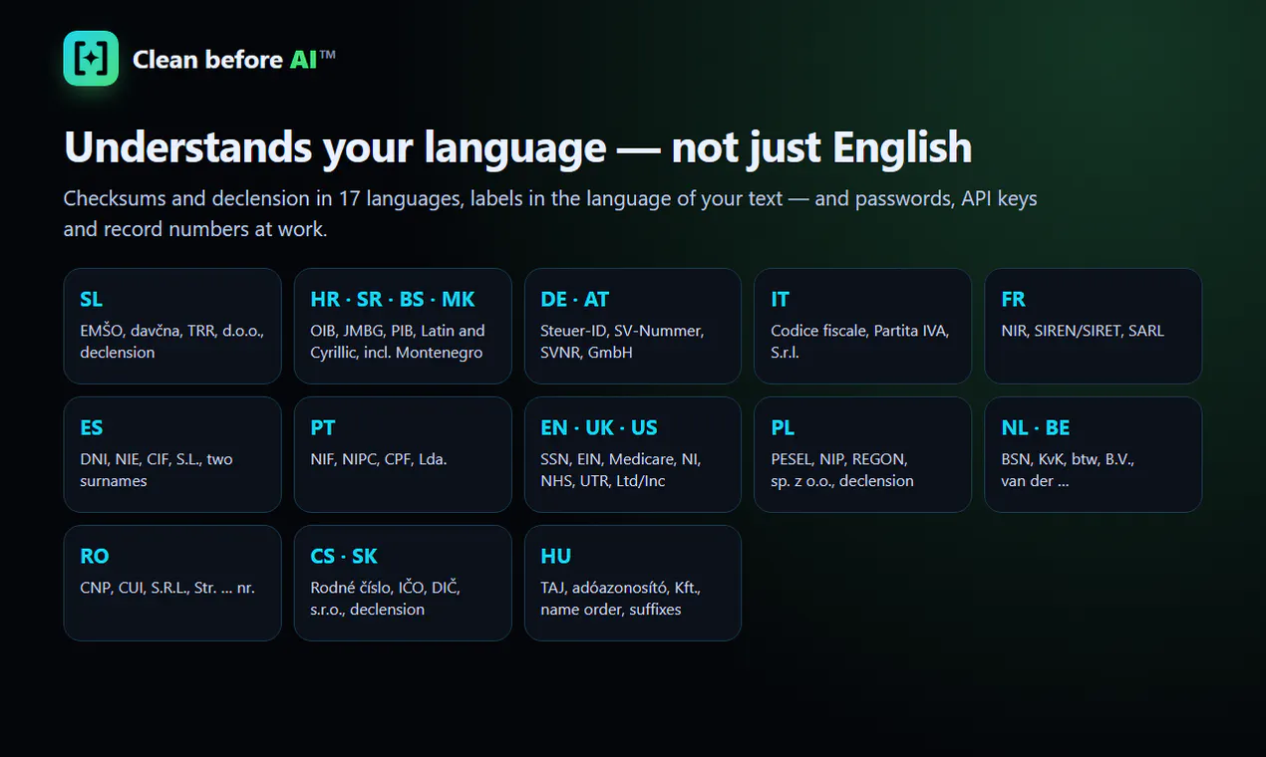The width and height of the screenshot is (1266, 757).
Task: Click "Steuer-ID, SV-Nummer, SVNR, GmbH" text
Action: tap(622, 342)
